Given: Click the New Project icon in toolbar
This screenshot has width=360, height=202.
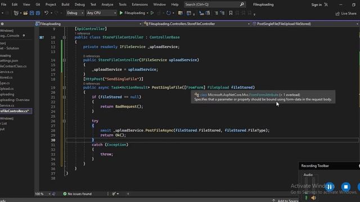Looking at the screenshot, I should coord(16,13).
